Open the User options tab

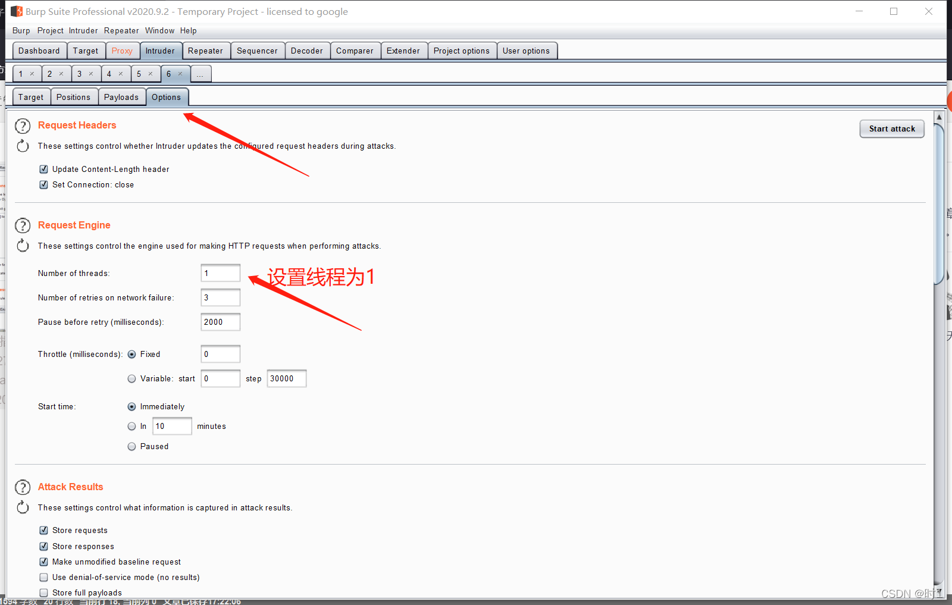pyautogui.click(x=526, y=51)
